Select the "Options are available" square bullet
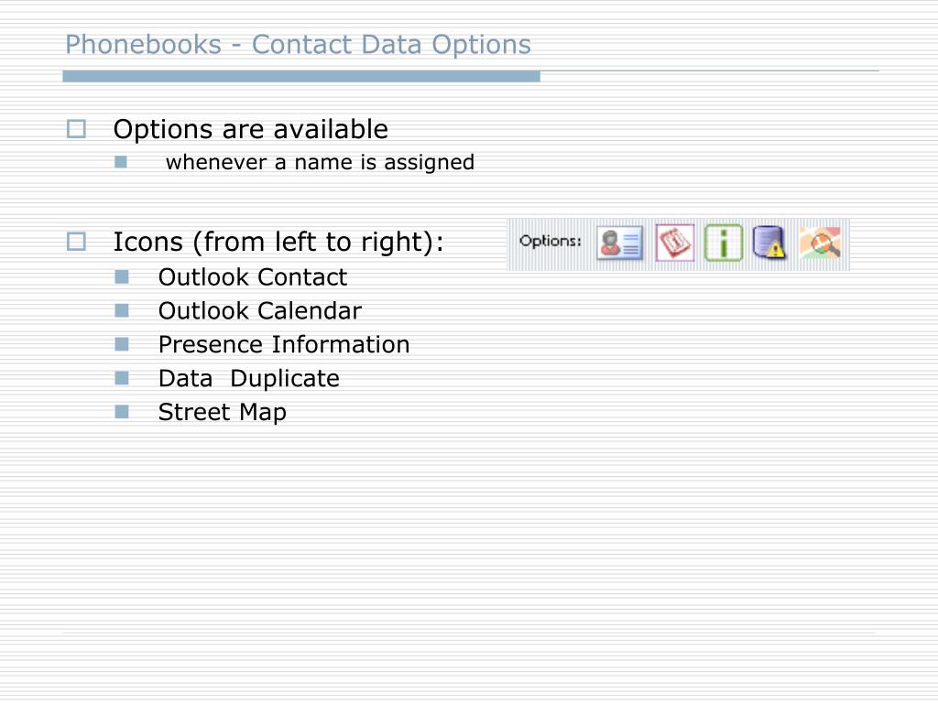 coord(76,128)
